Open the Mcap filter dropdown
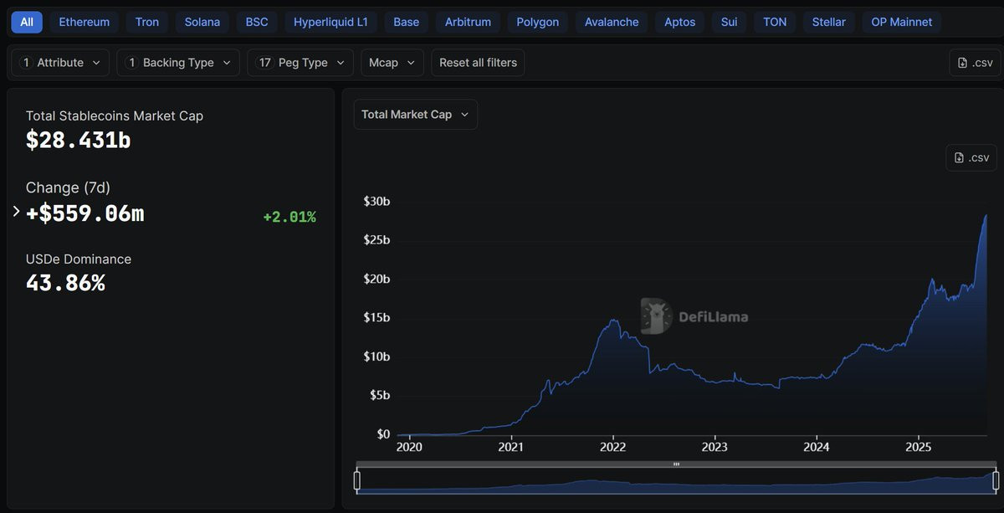Image resolution: width=1004 pixels, height=513 pixels. [392, 63]
